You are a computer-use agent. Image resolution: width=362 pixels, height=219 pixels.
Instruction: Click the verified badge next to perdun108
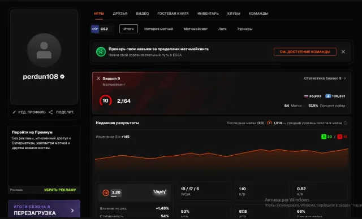point(62,77)
